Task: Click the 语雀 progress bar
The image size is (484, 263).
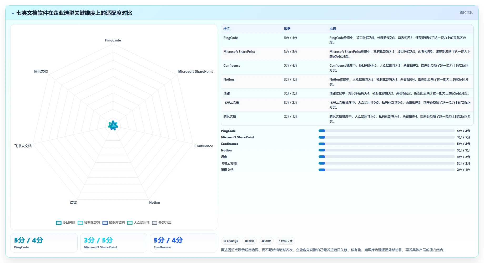Action: (386, 157)
